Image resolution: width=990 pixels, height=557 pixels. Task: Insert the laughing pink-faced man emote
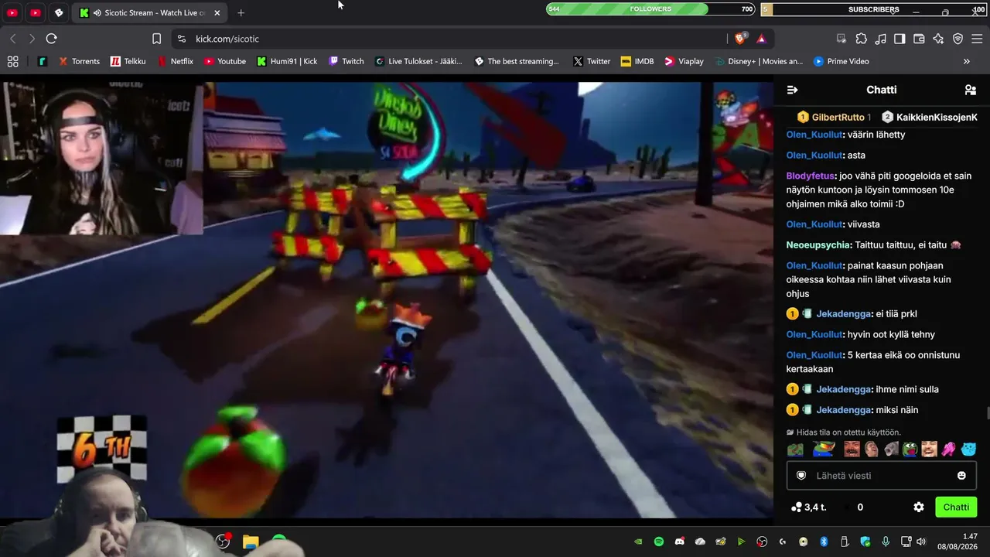(929, 449)
